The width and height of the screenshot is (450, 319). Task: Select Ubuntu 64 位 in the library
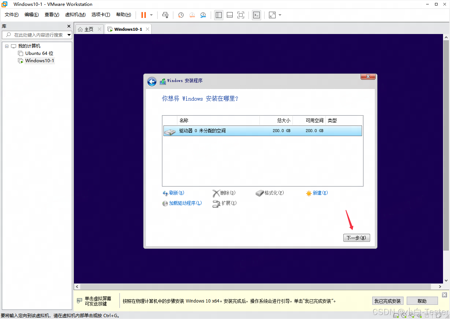39,53
